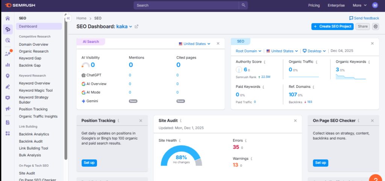The height and width of the screenshot is (181, 385).
Task: Open SEO widget United States dropdown
Action: (x=282, y=51)
